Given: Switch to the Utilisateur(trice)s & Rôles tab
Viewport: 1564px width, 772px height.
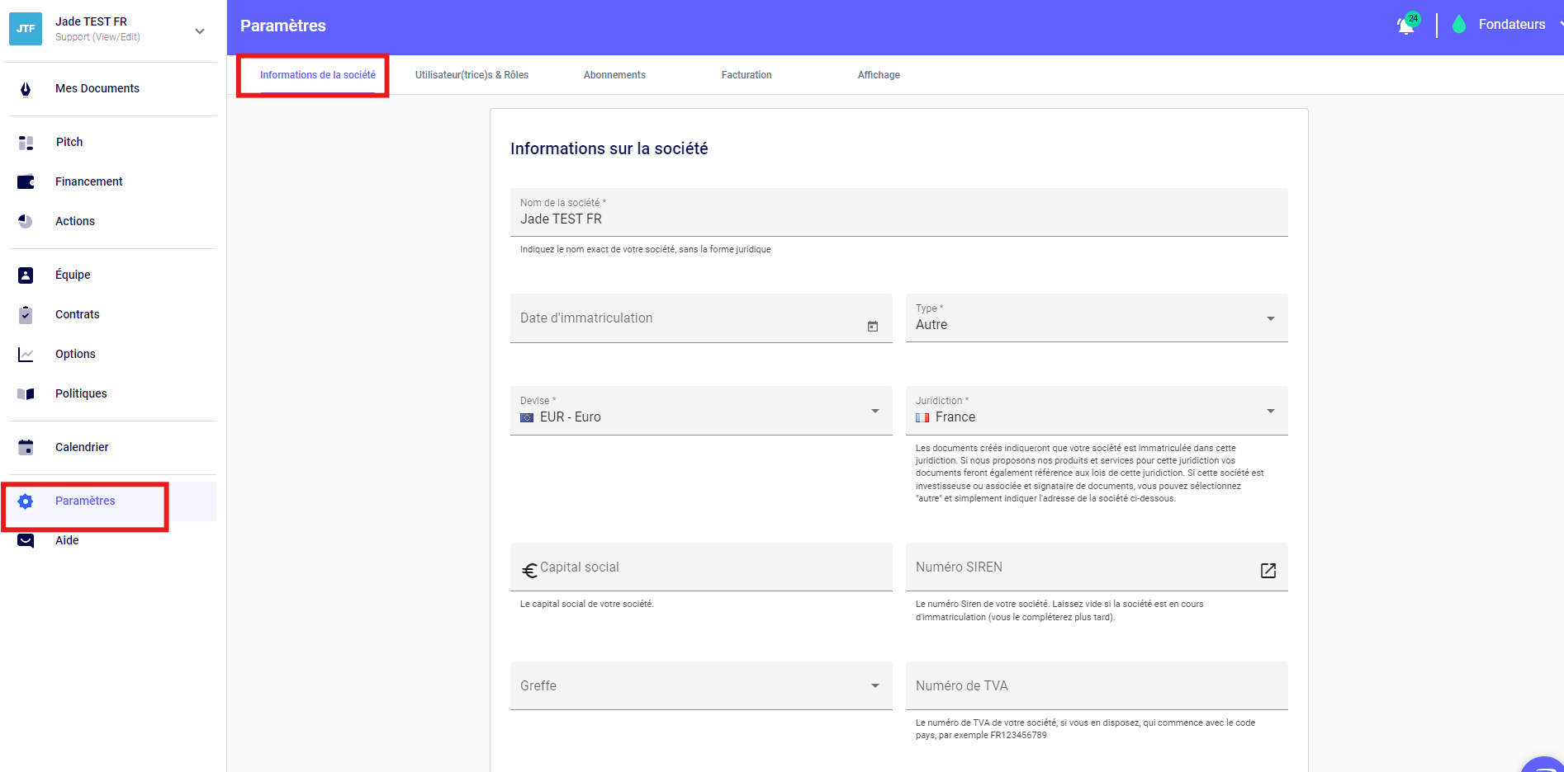Looking at the screenshot, I should point(472,75).
